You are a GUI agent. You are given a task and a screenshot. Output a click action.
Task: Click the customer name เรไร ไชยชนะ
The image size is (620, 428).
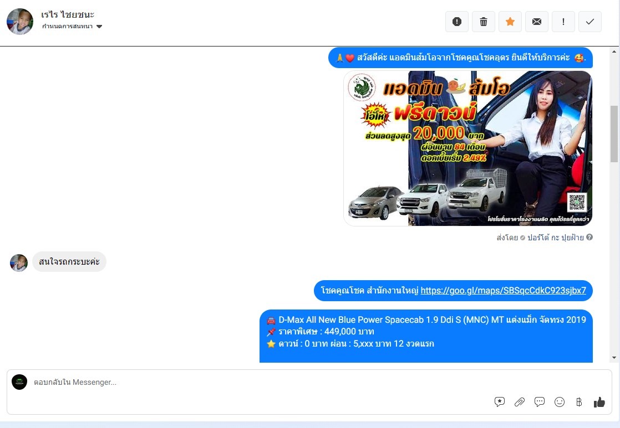(68, 14)
